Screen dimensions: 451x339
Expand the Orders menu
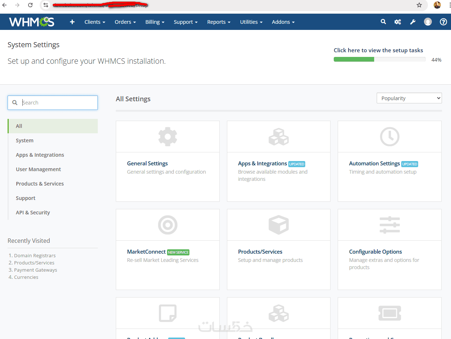[125, 22]
